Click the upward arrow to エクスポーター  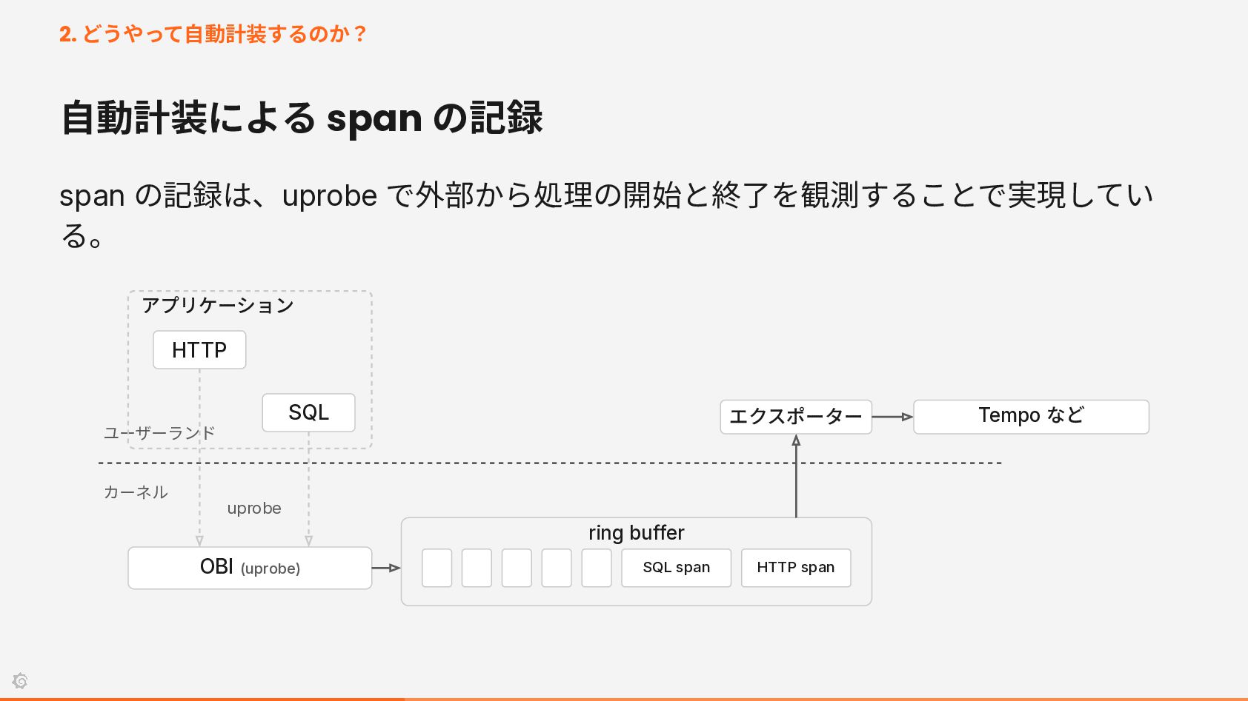click(796, 476)
